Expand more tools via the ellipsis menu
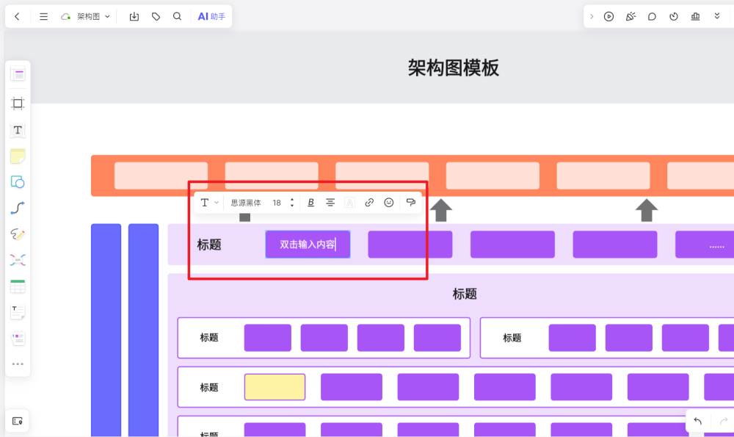The width and height of the screenshot is (734, 437). click(x=18, y=363)
